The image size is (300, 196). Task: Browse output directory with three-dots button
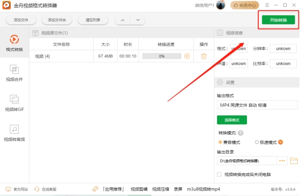click(282, 161)
